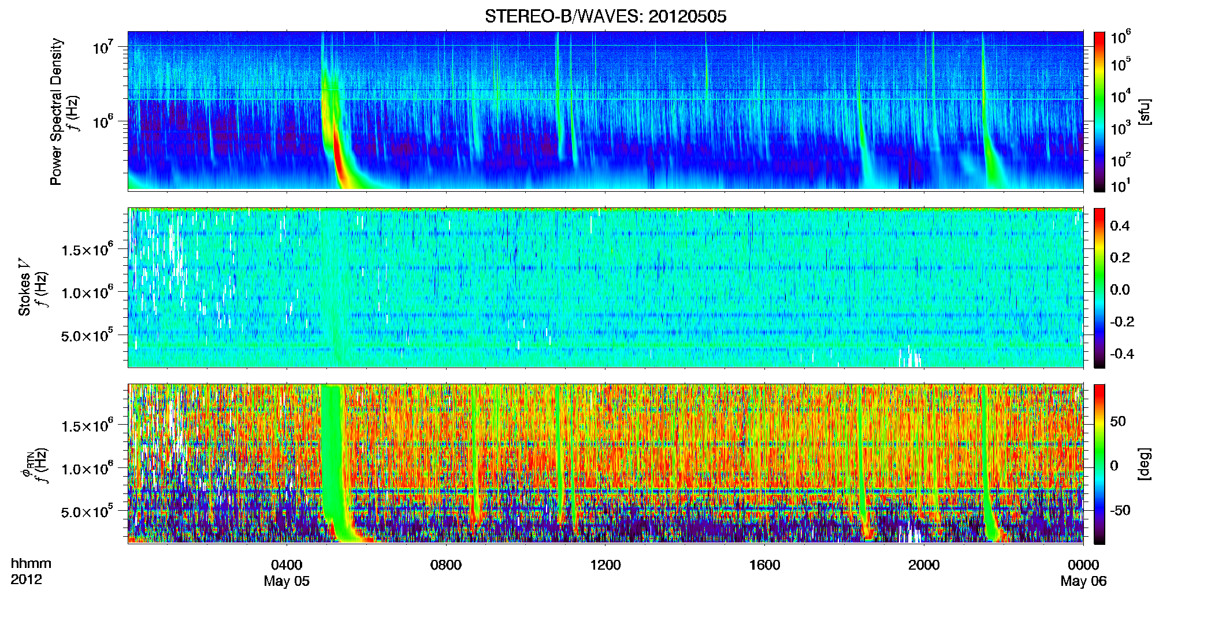Click the [deg] unit label

click(x=1145, y=464)
